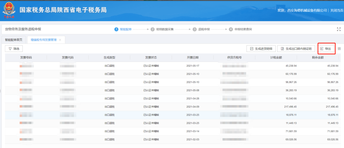Click the fullscreen expand icon
344x148 pixels.
(x=339, y=29)
